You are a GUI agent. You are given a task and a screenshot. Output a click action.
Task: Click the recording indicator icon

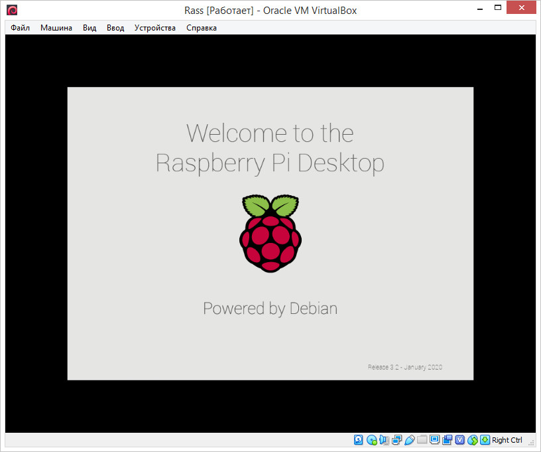click(x=447, y=439)
